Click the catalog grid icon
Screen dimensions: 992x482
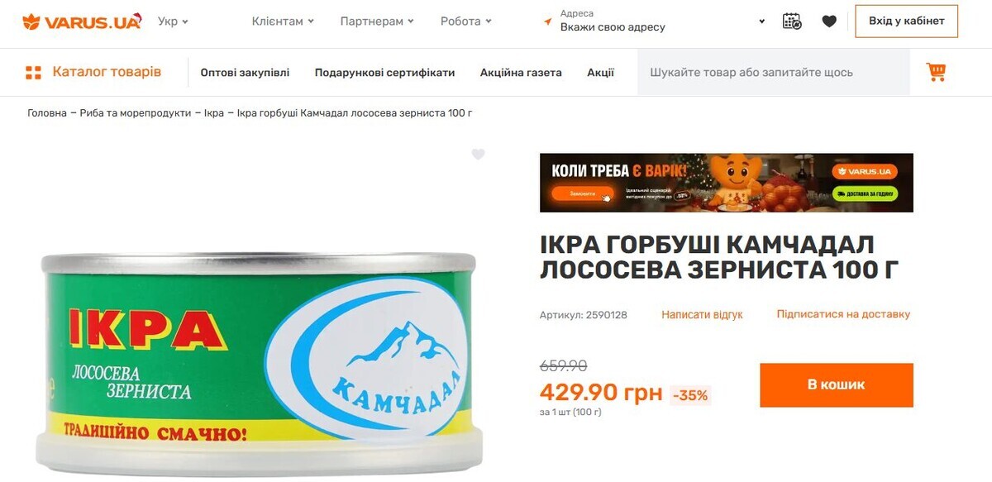[33, 73]
